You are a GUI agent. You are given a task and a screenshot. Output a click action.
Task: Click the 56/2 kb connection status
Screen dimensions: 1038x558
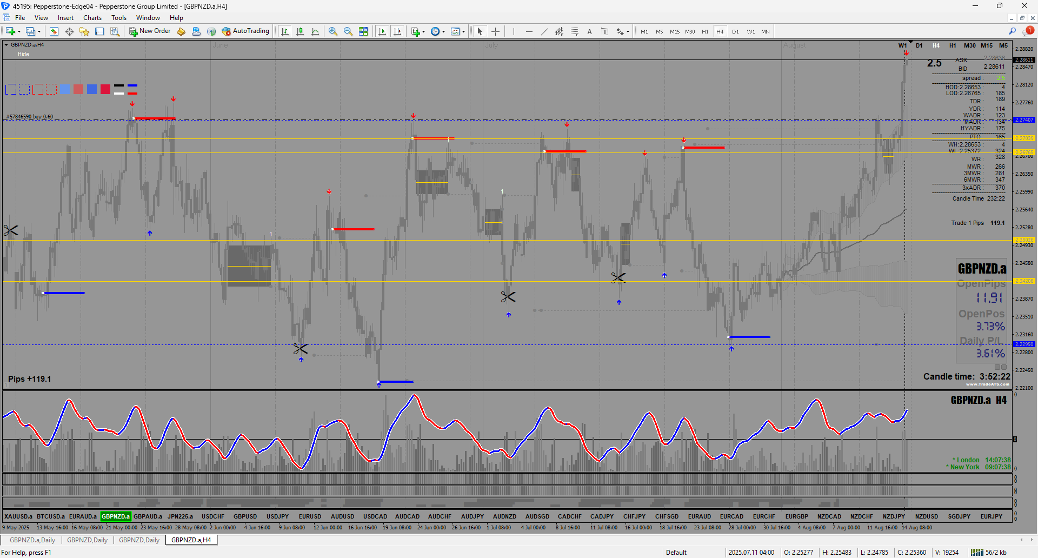coord(989,552)
